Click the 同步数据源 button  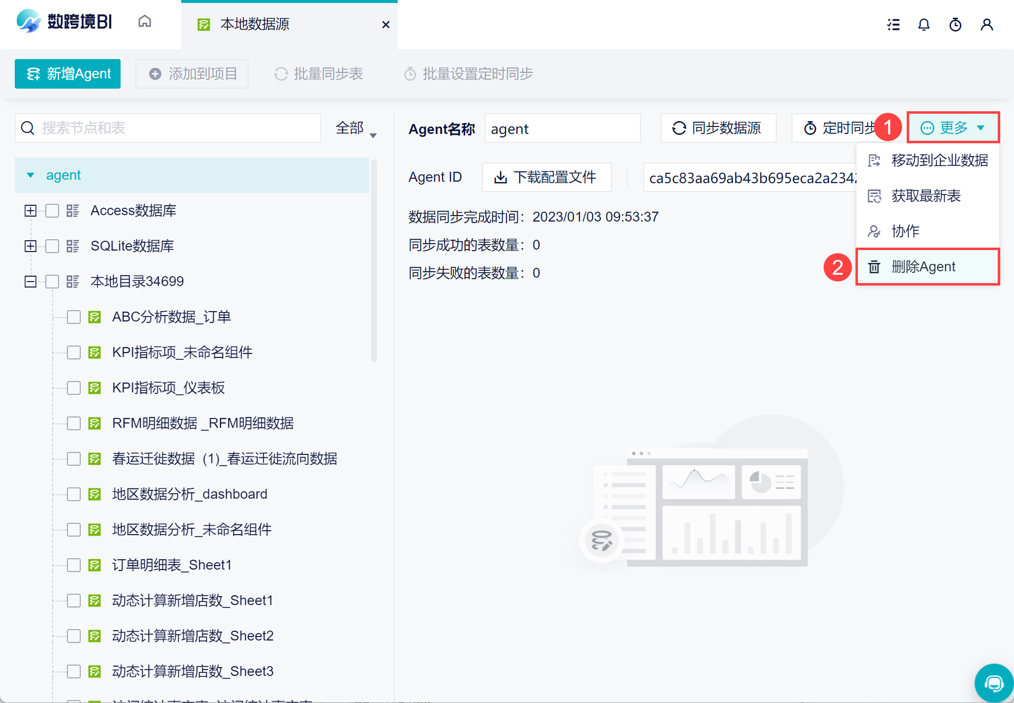pyautogui.click(x=718, y=128)
